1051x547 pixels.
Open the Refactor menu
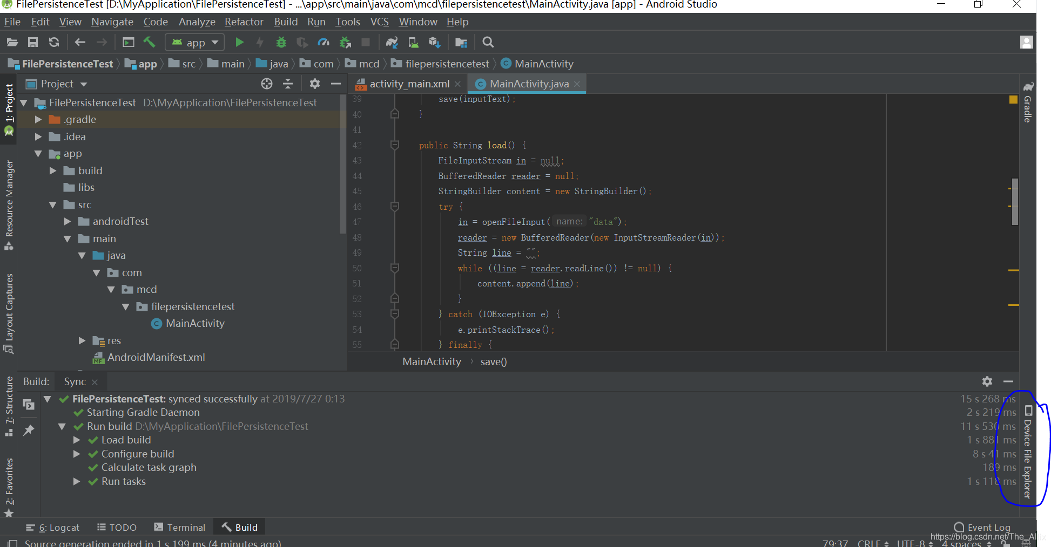pos(244,22)
